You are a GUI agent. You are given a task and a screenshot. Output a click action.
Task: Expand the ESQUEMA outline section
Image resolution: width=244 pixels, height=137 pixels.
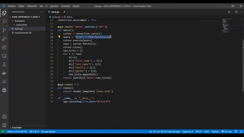click(17, 128)
